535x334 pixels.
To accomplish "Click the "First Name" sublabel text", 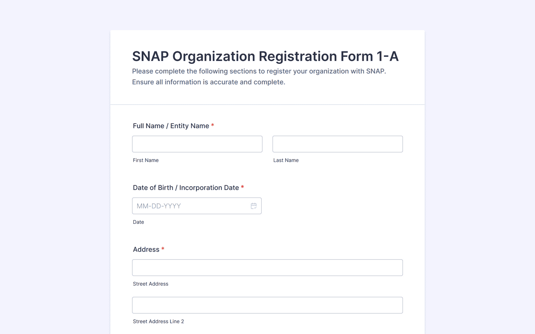I will pos(146,160).
